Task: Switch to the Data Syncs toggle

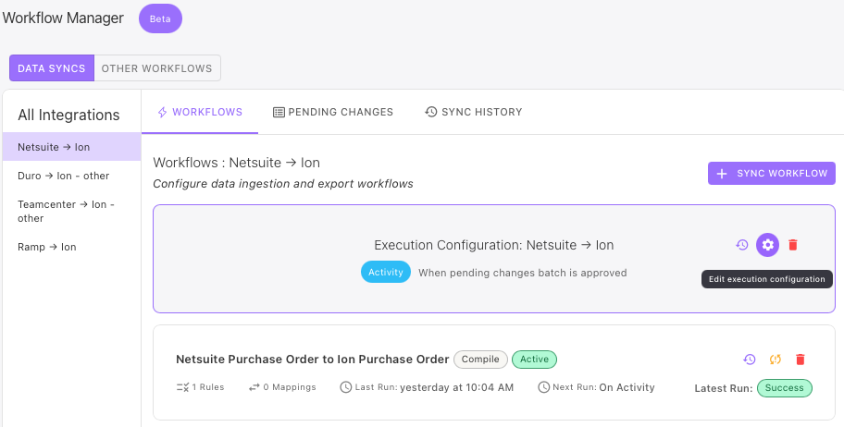Action: click(52, 68)
